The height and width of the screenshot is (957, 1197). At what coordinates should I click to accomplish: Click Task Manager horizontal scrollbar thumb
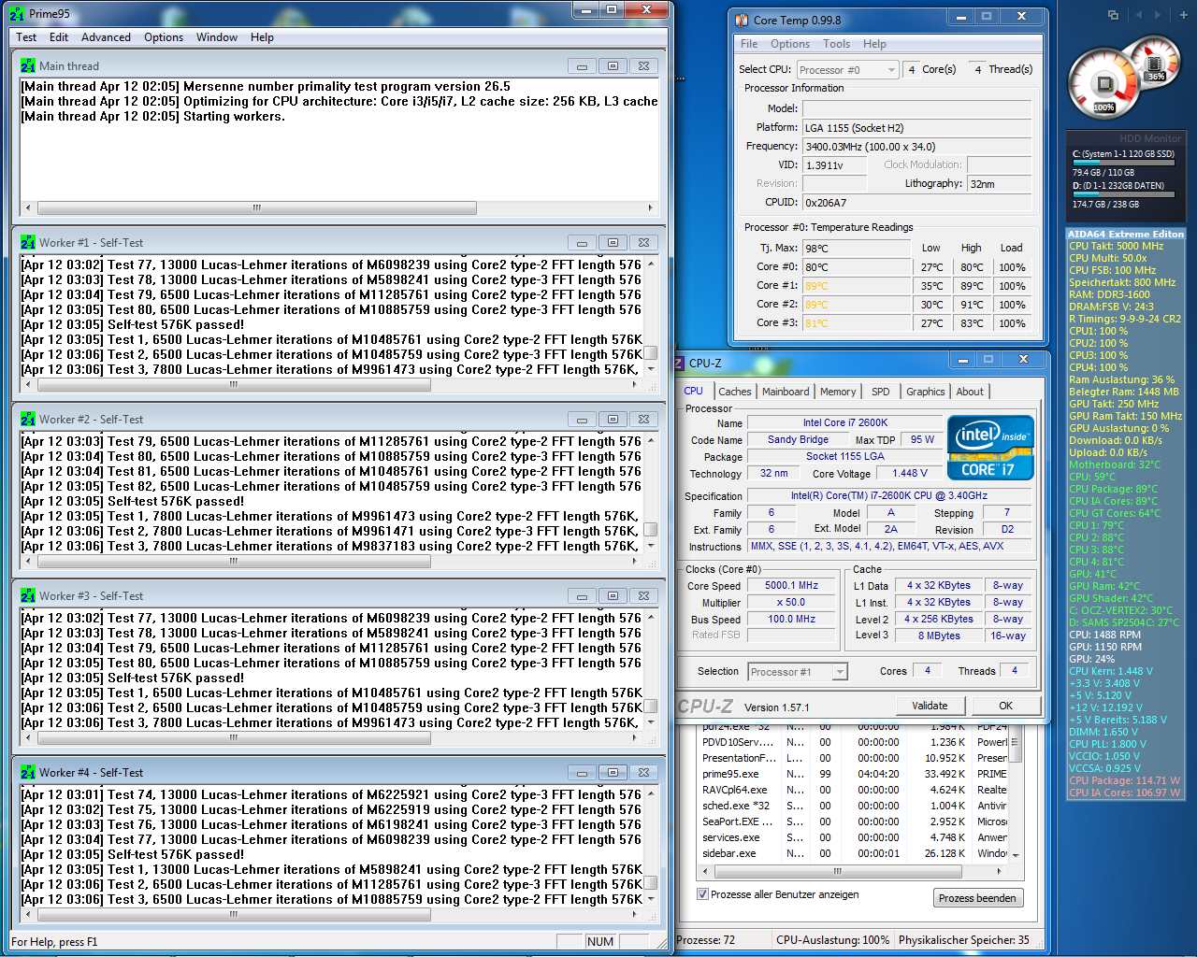pyautogui.click(x=838, y=871)
